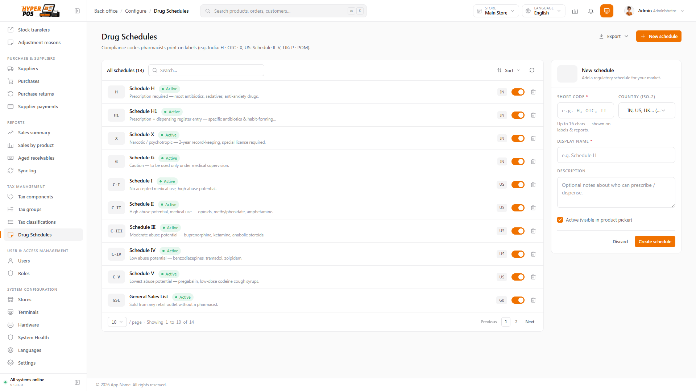Open the Language dropdown
The width and height of the screenshot is (696, 391).
[x=544, y=11]
